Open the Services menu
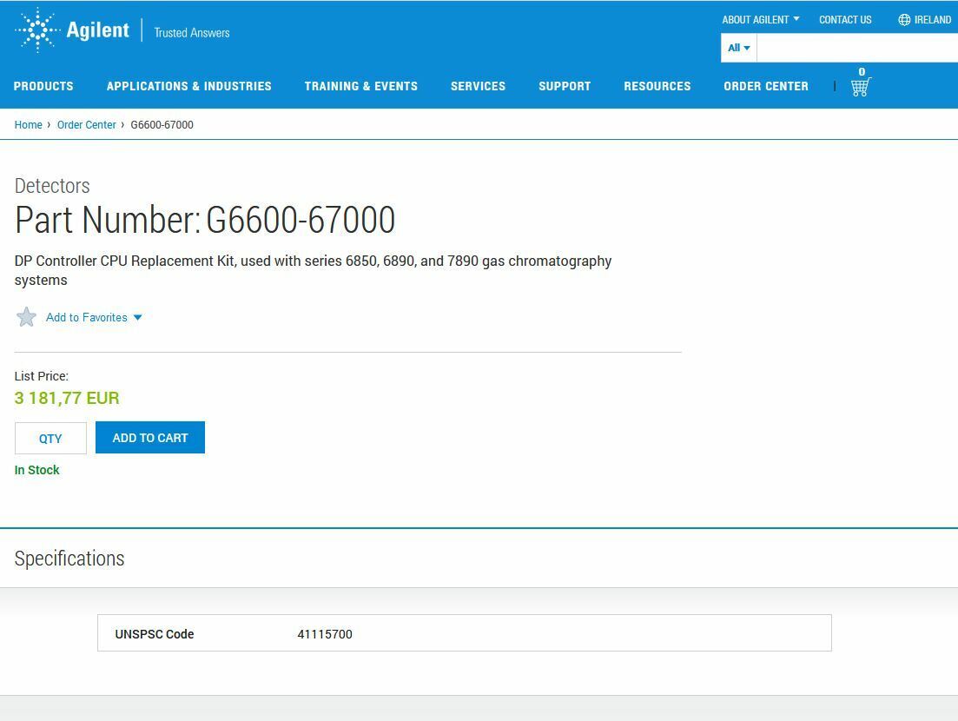The height and width of the screenshot is (721, 958). click(x=478, y=86)
